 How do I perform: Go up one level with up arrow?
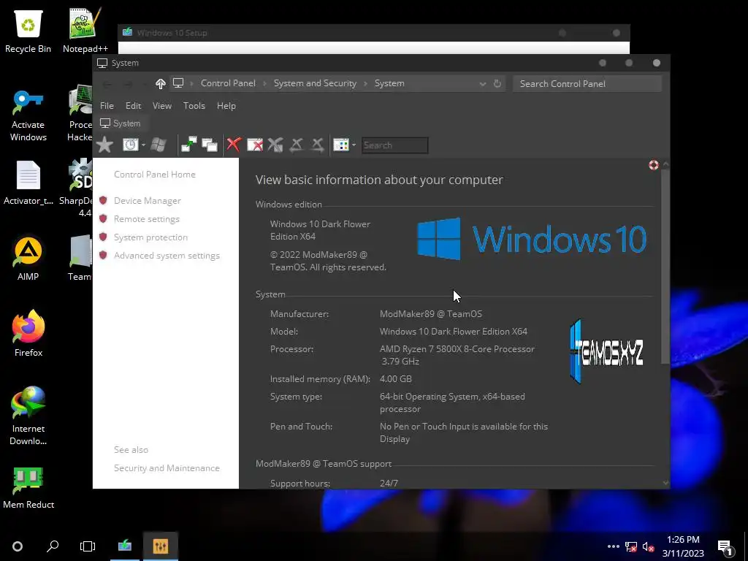160,83
